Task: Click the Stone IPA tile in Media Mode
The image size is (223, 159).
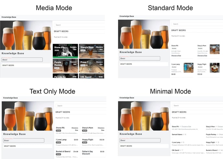Action: (65, 51)
